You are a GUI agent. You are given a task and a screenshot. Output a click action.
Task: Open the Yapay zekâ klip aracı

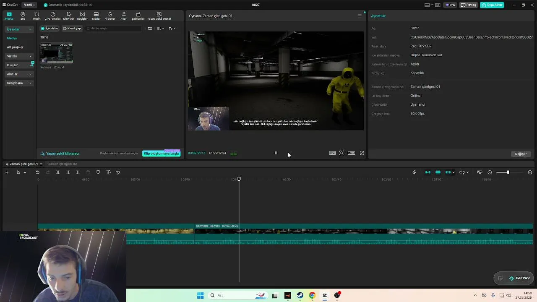pos(60,154)
